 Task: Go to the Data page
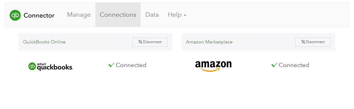click(152, 15)
